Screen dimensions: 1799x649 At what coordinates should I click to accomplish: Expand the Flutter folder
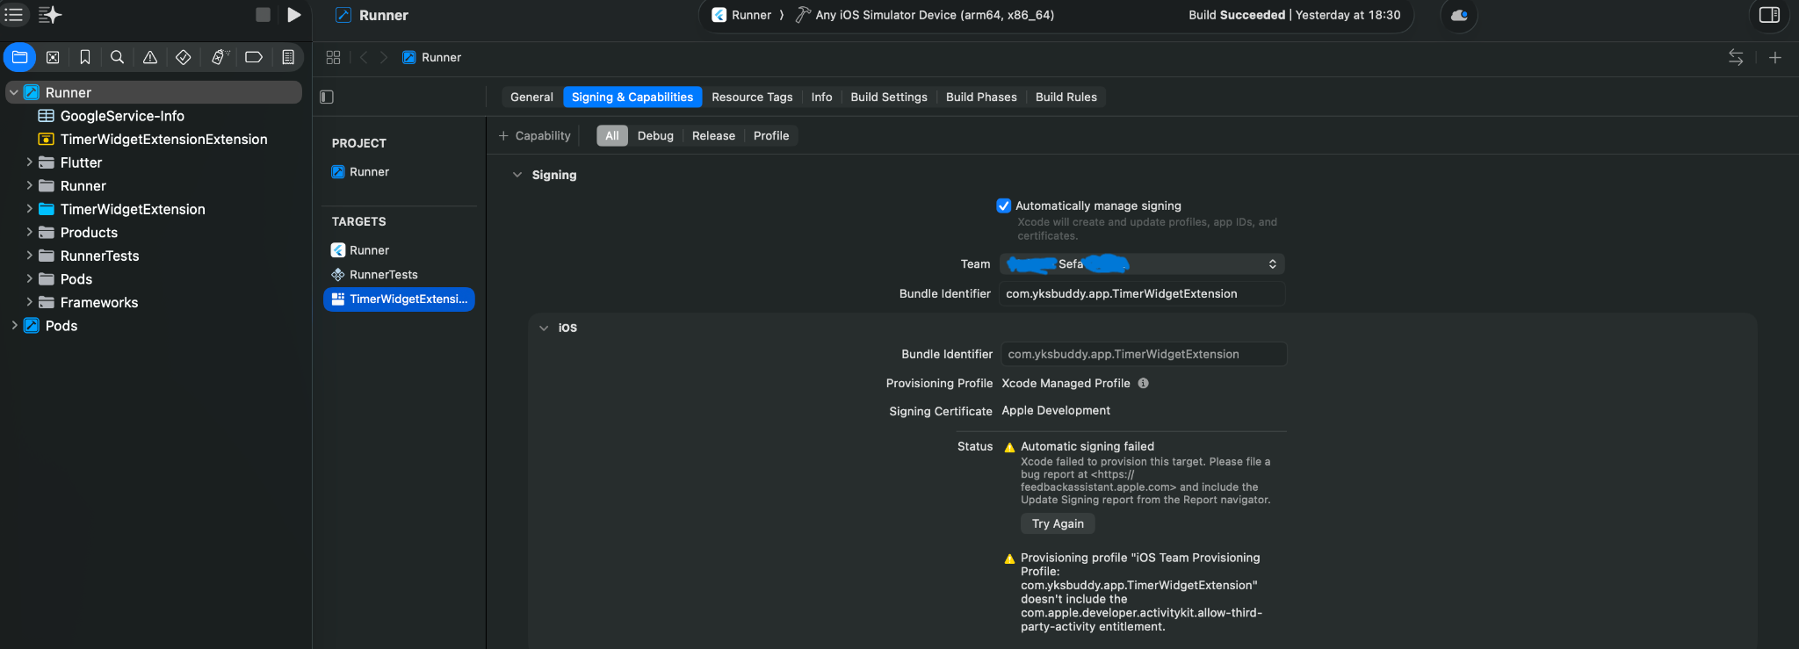(29, 162)
